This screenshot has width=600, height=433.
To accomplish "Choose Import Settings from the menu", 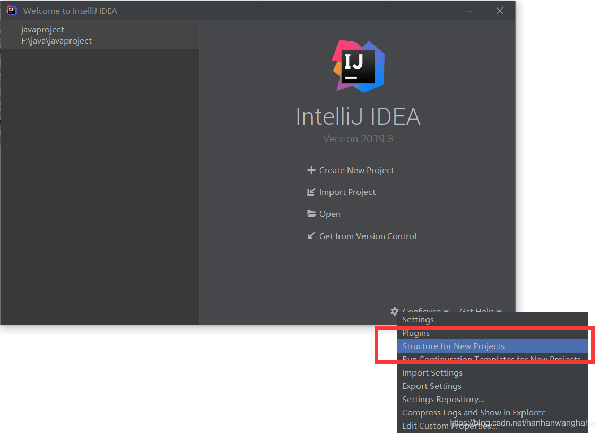I will pyautogui.click(x=432, y=372).
